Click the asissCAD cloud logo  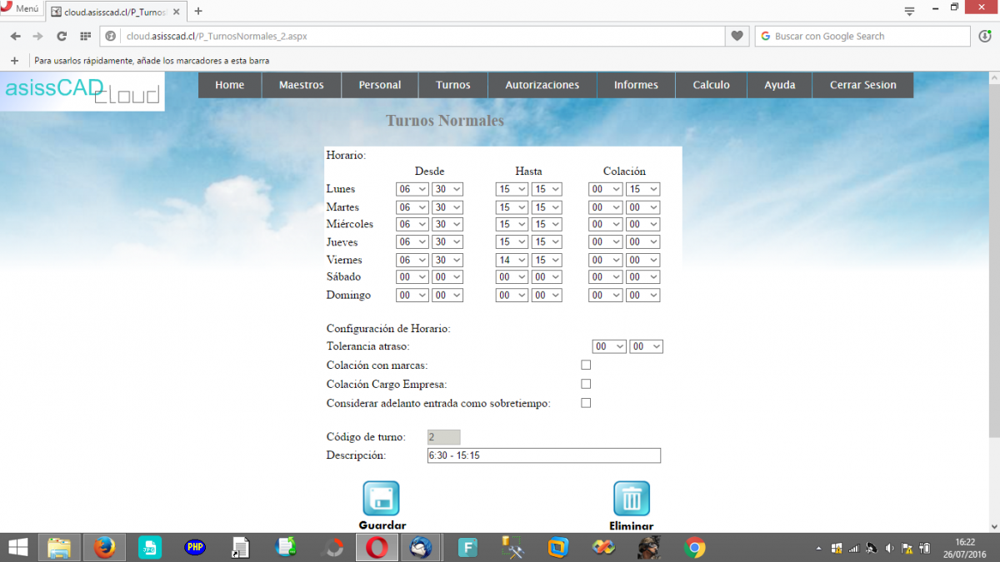coord(82,92)
